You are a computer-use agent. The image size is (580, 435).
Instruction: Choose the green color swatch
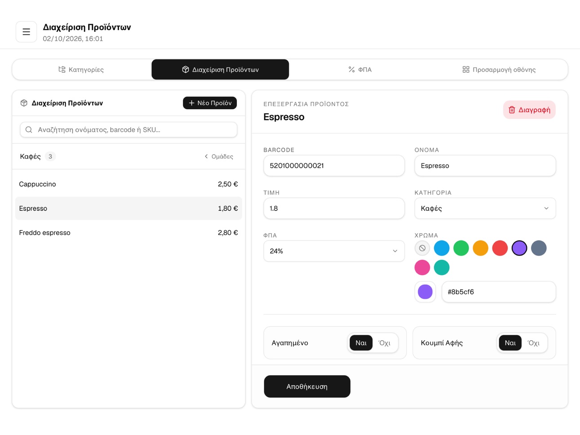point(461,248)
